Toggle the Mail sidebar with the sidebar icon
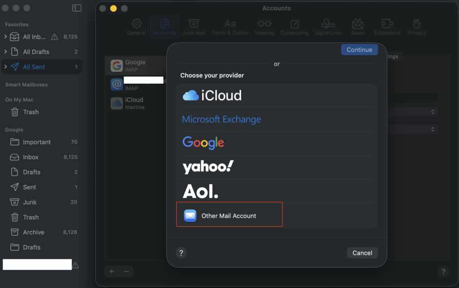Viewport: 459px width, 288px height. pos(77,8)
